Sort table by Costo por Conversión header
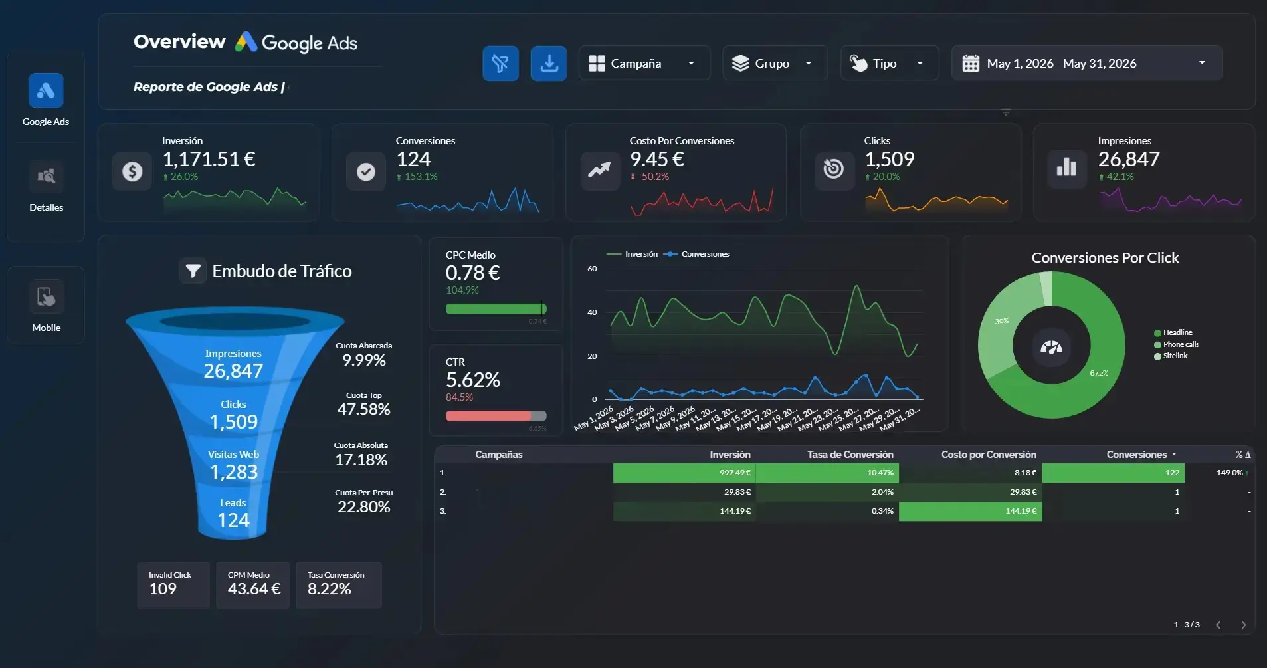The width and height of the screenshot is (1267, 668). coord(989,455)
